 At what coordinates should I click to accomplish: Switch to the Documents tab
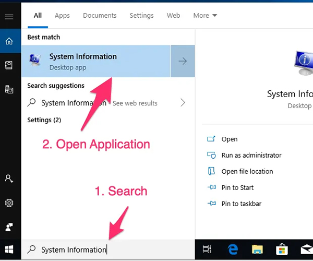[x=100, y=15]
